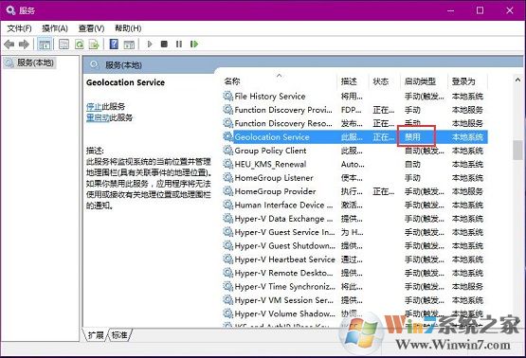Click the 自动 startup type of HEU_KMS_Renewal
This screenshot has width=526, height=358.
click(x=412, y=164)
